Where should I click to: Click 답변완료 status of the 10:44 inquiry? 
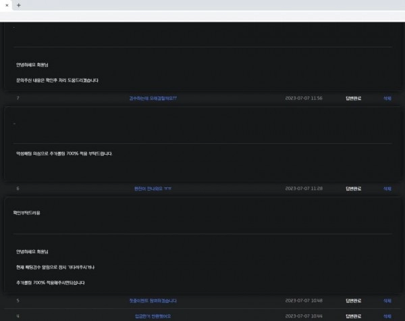353,316
